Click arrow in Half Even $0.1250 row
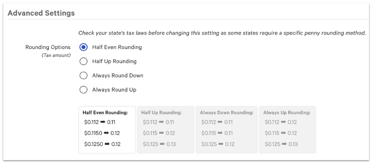The image size is (372, 165). [106, 144]
